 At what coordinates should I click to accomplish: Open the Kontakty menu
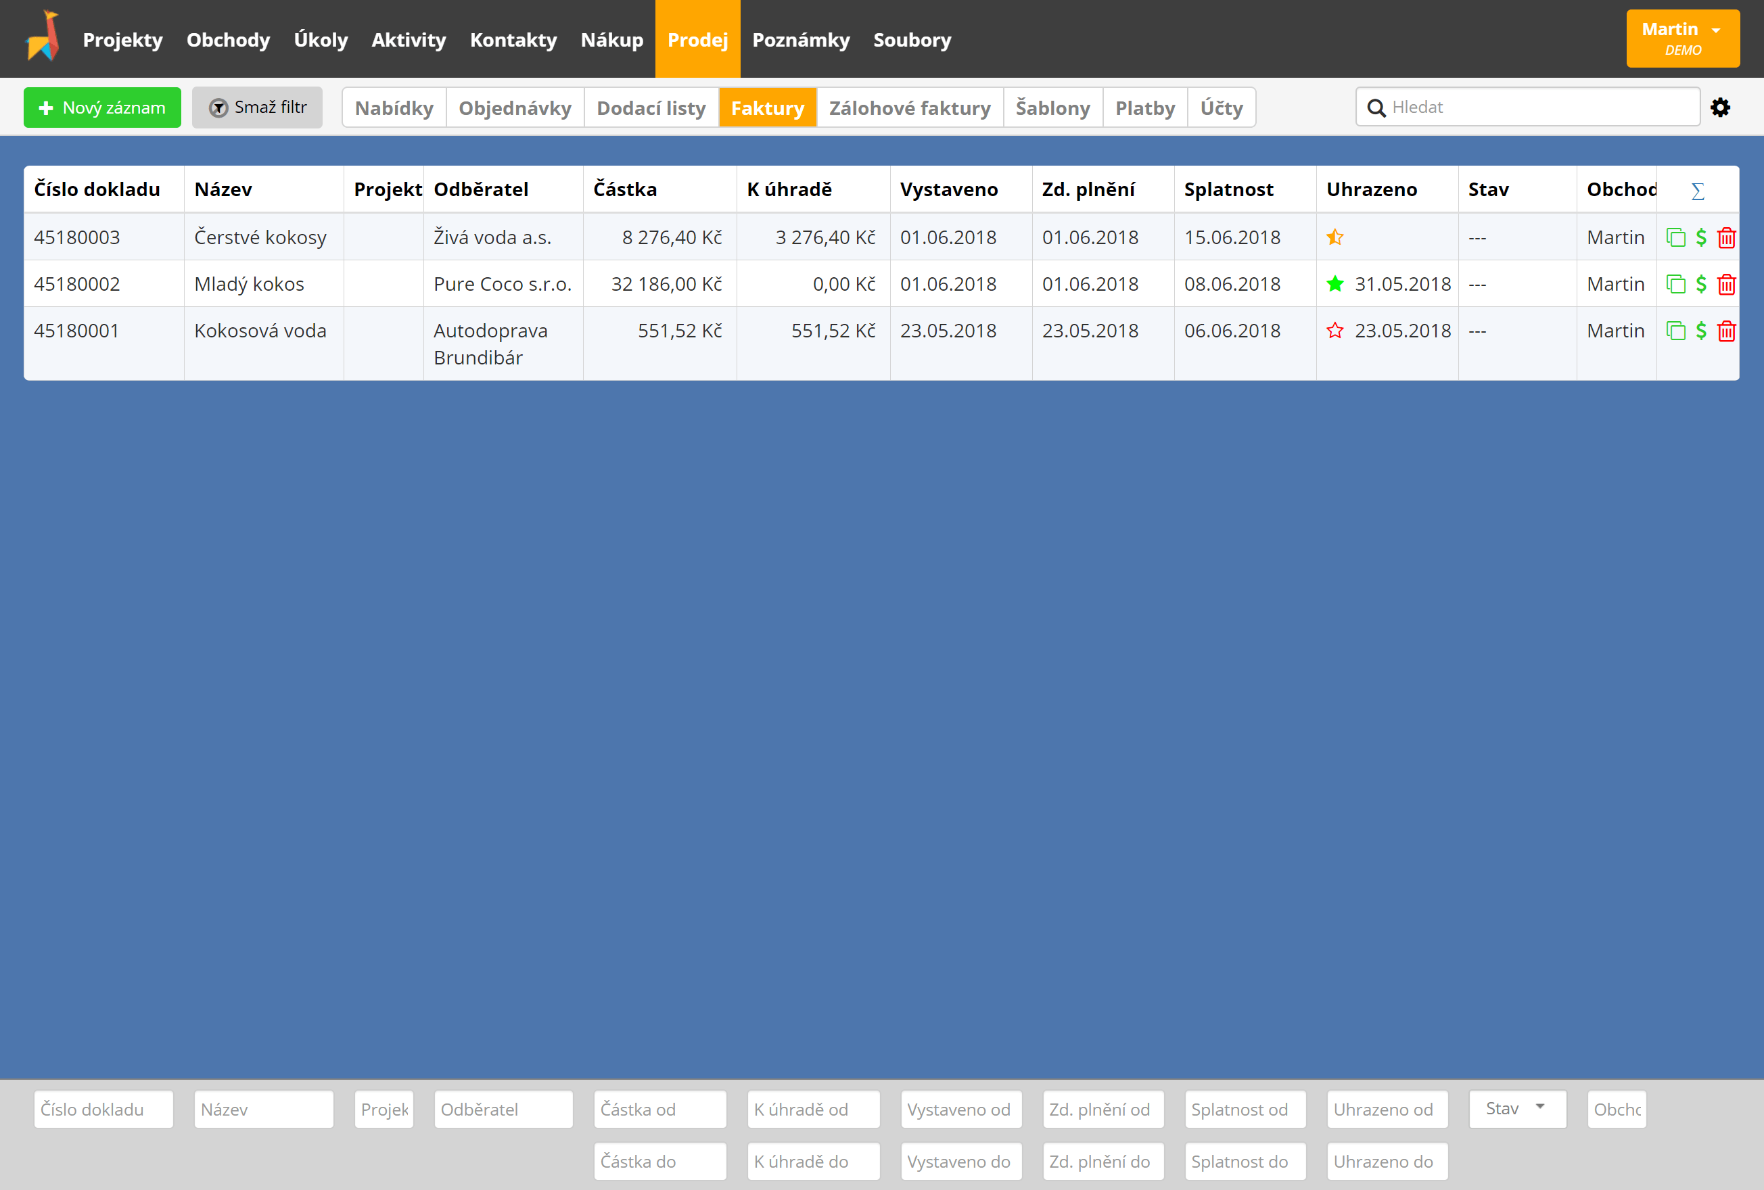pos(514,39)
